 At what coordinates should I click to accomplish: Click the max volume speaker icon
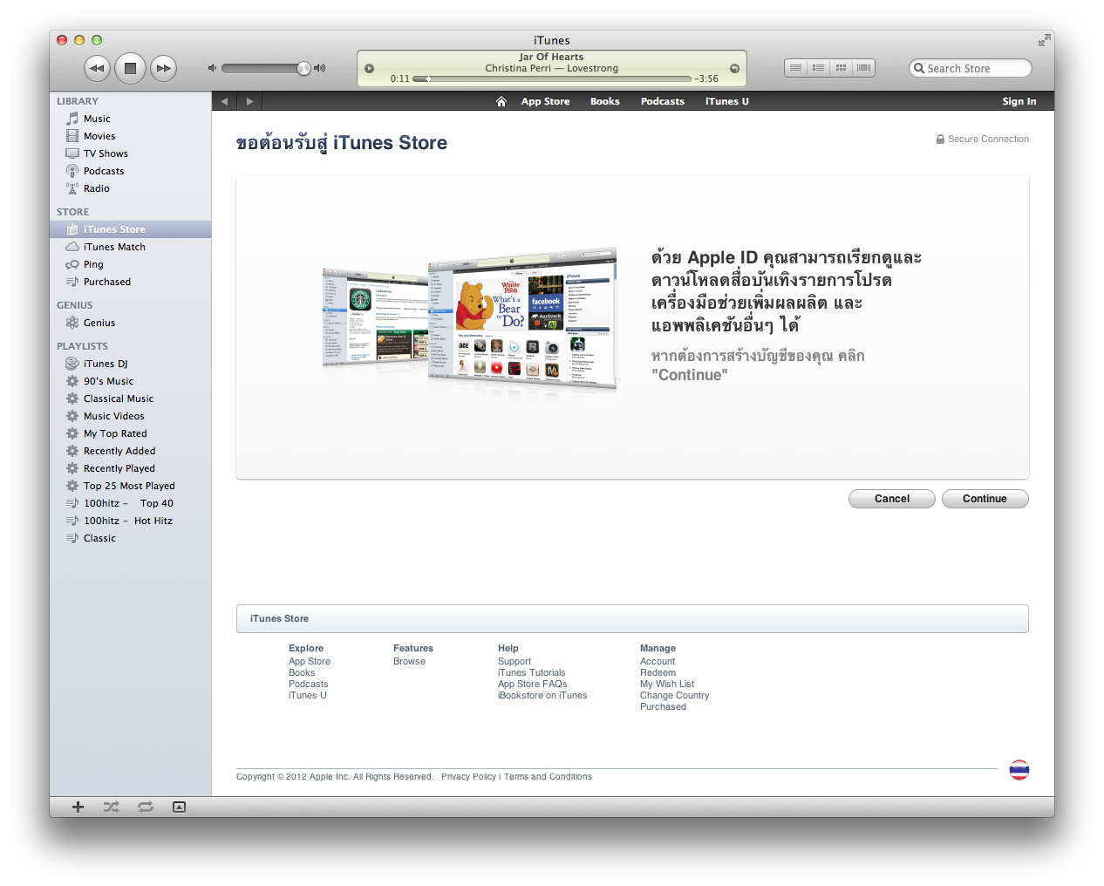point(319,68)
